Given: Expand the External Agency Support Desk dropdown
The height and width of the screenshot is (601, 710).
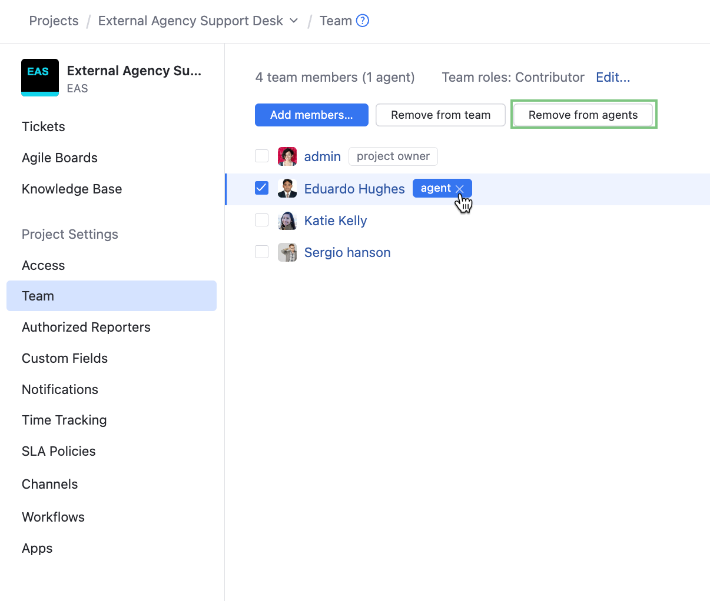Looking at the screenshot, I should coord(294,21).
